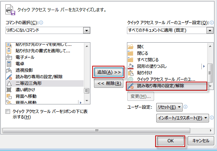
Task: Open the リボンにないコマンド dropdown
Action: [87, 30]
